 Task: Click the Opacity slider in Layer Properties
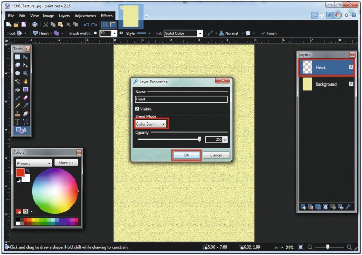(x=168, y=139)
